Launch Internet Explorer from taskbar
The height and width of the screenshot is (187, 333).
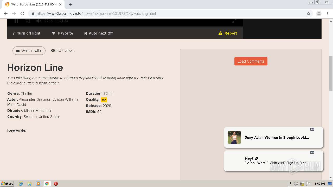click(x=21, y=184)
